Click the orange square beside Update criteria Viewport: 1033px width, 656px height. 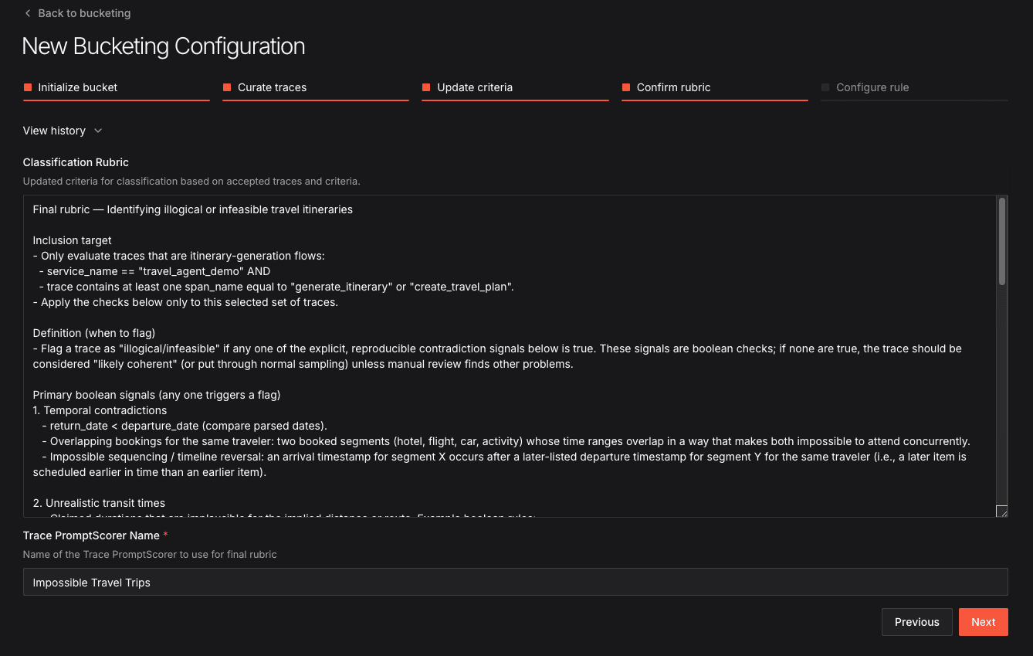426,87
